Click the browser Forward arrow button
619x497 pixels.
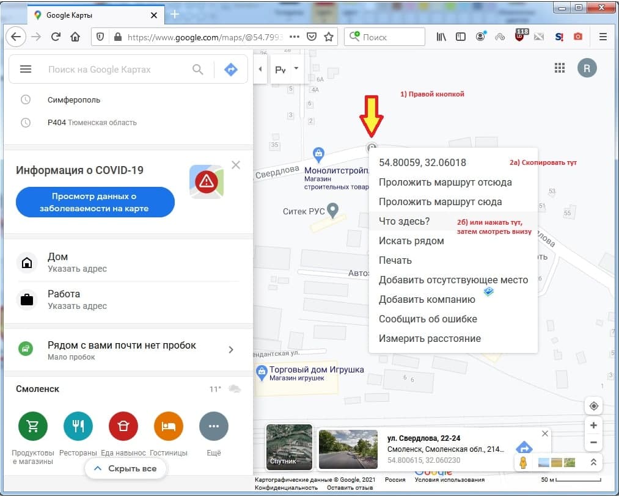coord(36,37)
